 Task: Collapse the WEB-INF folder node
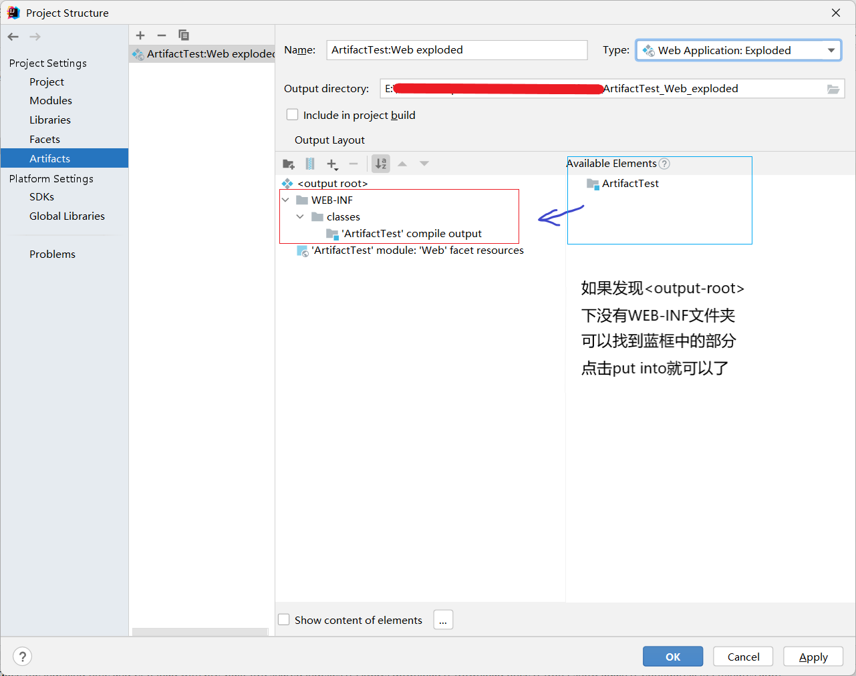click(x=285, y=200)
